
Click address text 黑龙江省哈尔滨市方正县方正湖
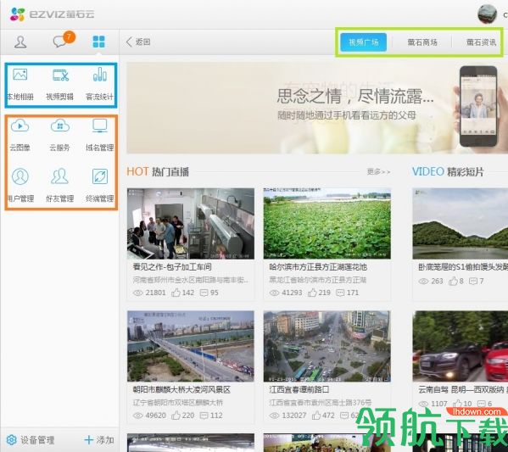click(x=317, y=280)
